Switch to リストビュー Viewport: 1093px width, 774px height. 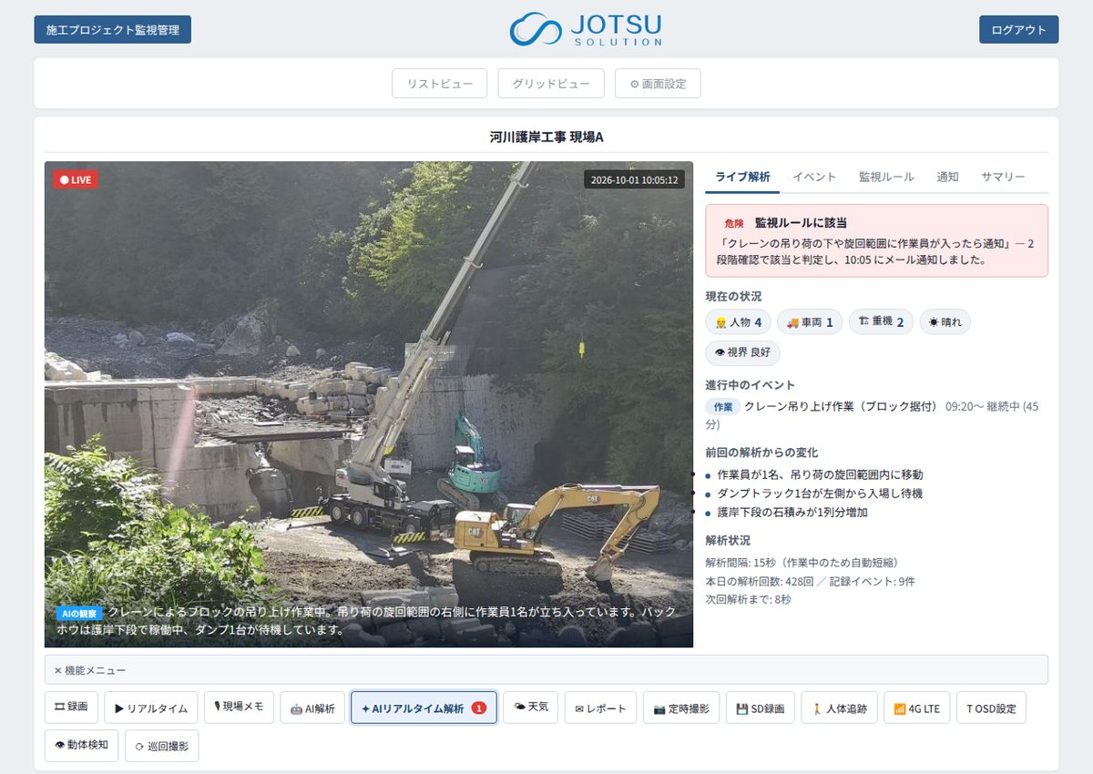[440, 83]
